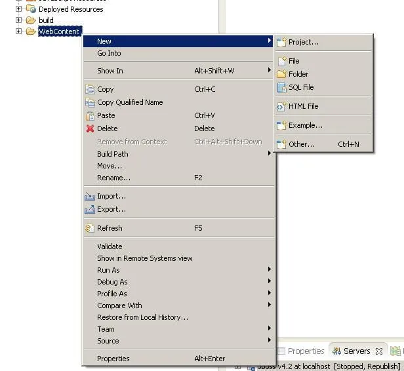
Task: Choose Validate from context menu
Action: 178,246
